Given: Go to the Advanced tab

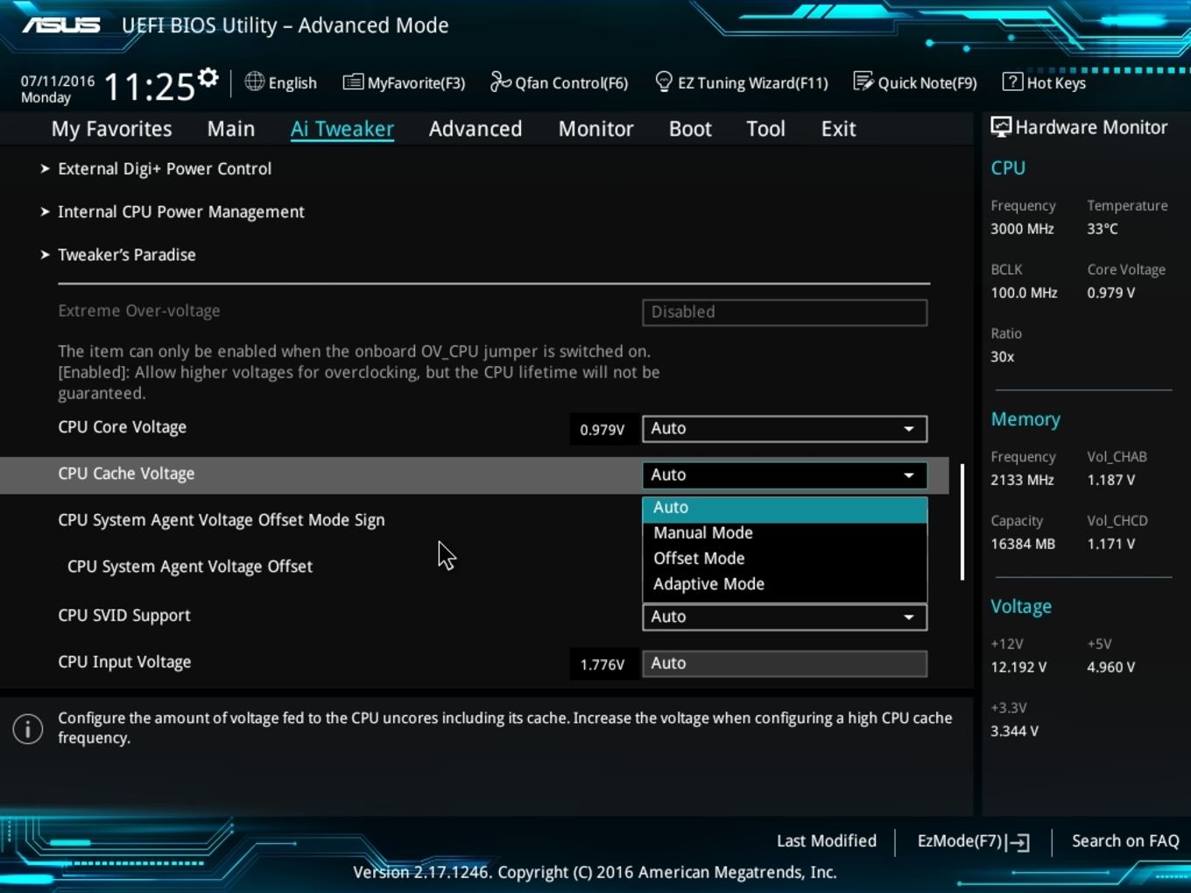Looking at the screenshot, I should click(476, 129).
